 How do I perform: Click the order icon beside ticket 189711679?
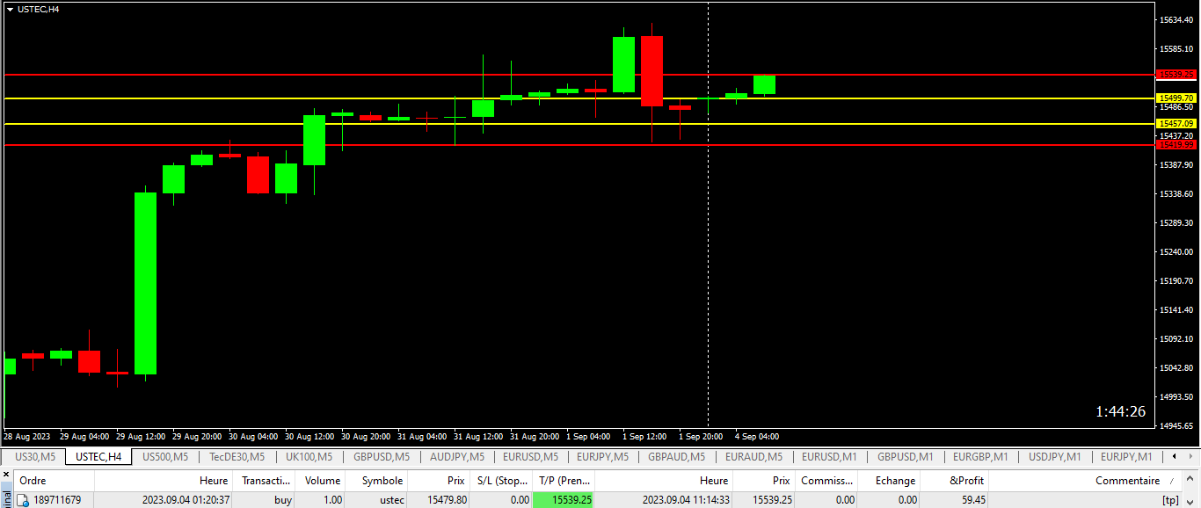(x=24, y=500)
